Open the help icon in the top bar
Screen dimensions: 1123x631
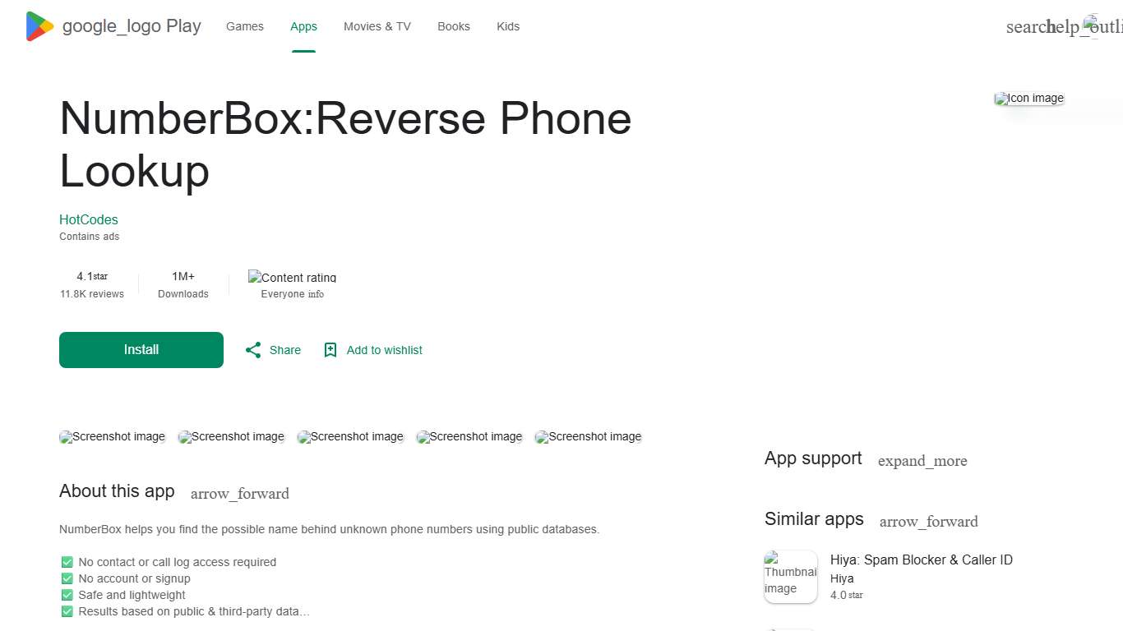click(1069, 25)
